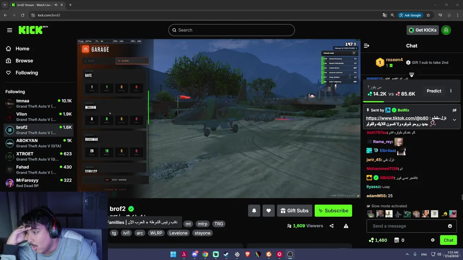Image resolution: width=463 pixels, height=260 pixels.
Task: Click first emote in quick emote row
Action: click(x=371, y=214)
